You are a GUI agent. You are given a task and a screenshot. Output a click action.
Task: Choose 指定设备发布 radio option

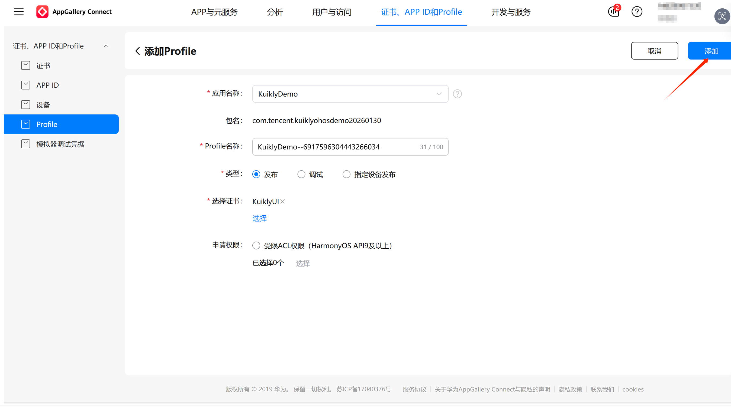point(346,174)
